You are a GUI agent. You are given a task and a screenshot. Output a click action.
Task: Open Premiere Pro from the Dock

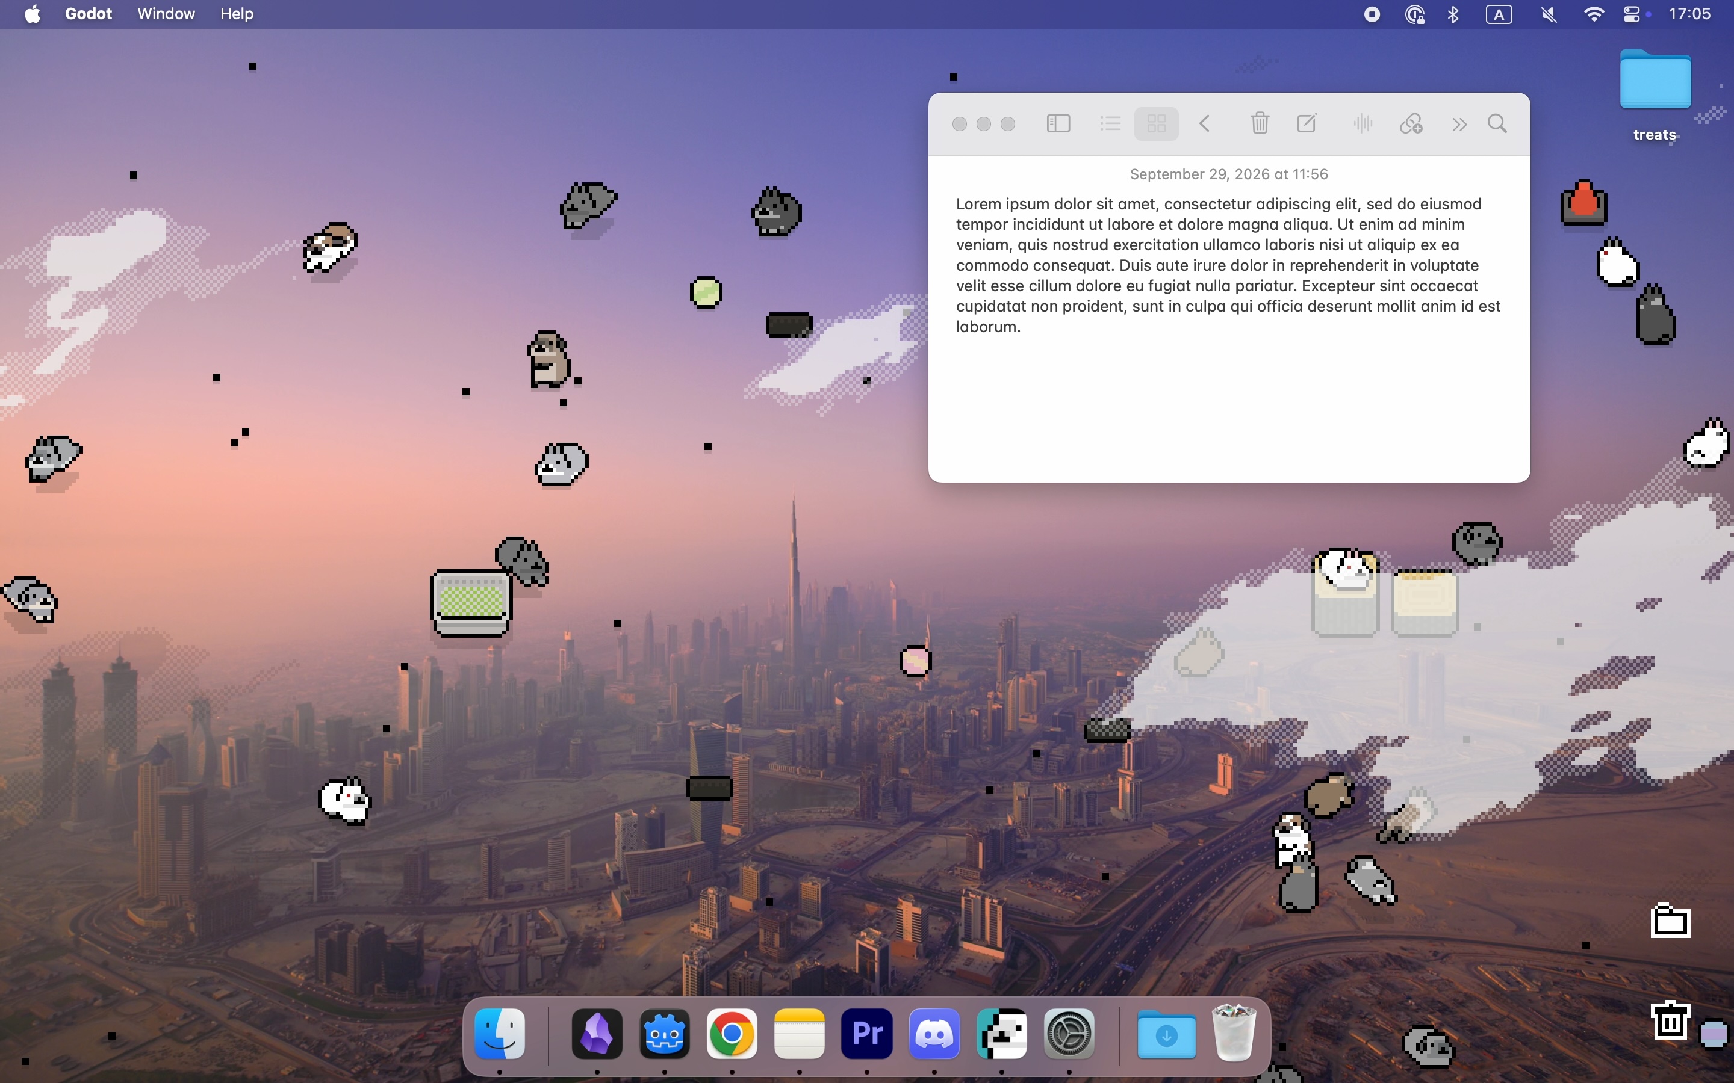[867, 1034]
